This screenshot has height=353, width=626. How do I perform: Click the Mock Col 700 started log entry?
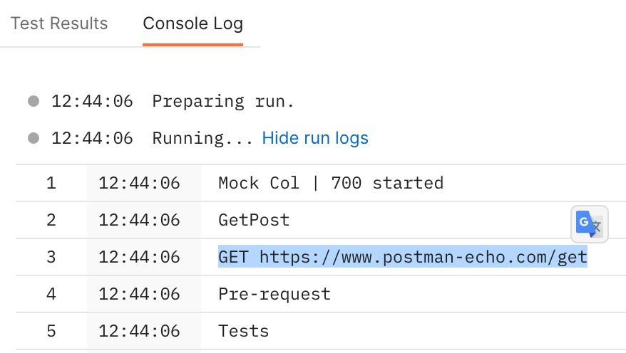[331, 184]
